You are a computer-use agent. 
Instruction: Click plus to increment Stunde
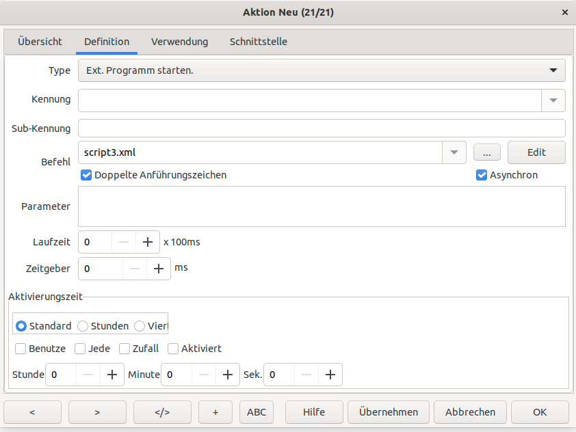click(x=112, y=375)
